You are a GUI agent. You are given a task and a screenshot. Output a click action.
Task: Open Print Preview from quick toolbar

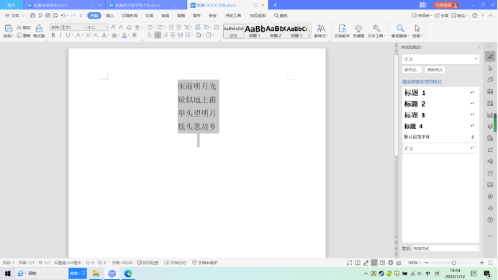click(x=55, y=16)
